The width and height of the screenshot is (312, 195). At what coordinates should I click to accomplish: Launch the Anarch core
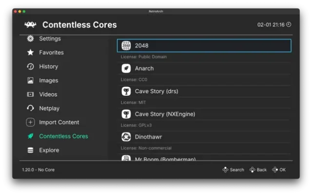tap(144, 69)
